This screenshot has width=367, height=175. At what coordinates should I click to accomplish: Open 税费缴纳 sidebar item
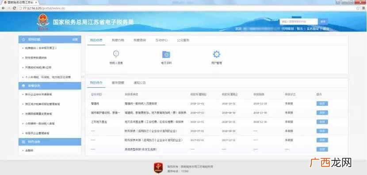tap(41, 48)
